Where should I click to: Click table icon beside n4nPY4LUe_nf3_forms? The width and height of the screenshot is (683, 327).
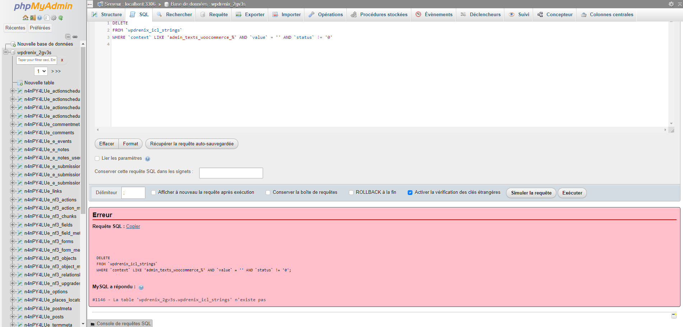(x=20, y=242)
